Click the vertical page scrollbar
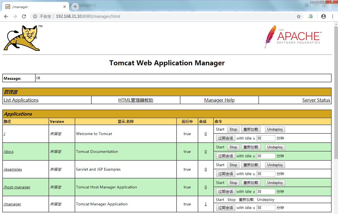338x214 pixels. [x=336, y=93]
